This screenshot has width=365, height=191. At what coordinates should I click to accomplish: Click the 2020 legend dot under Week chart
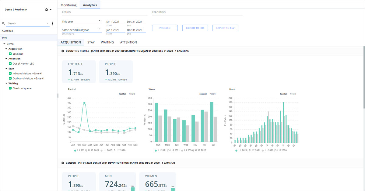click(x=182, y=150)
